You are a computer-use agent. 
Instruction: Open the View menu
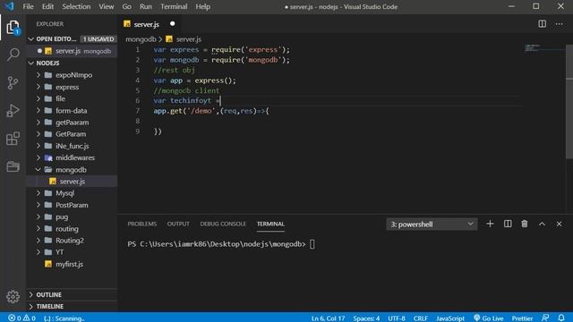[107, 6]
